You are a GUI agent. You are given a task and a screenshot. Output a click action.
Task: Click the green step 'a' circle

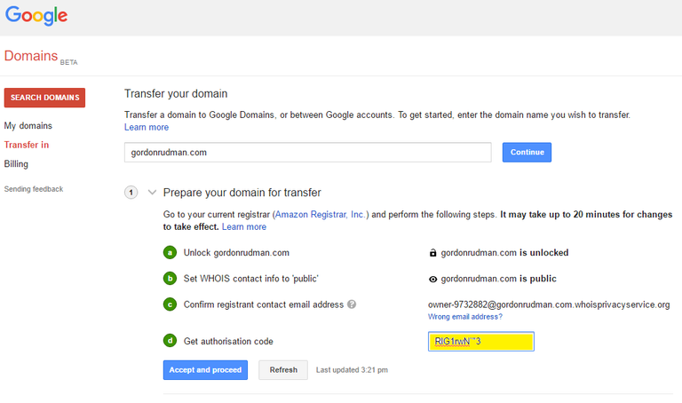click(x=170, y=252)
